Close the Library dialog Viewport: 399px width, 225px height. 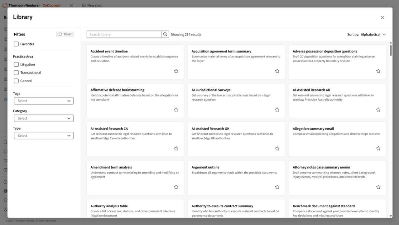click(x=382, y=17)
